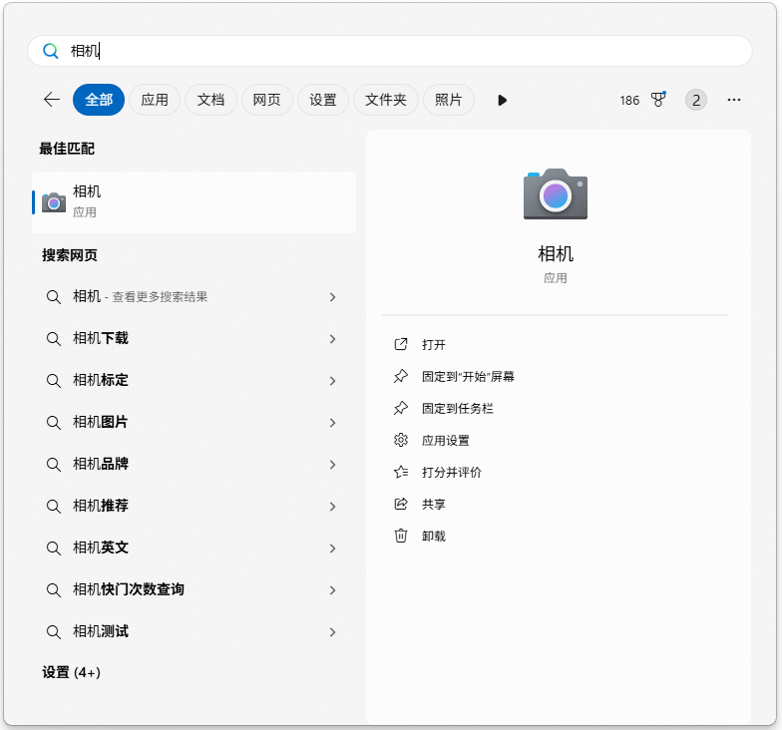Click the large Camera app icon in the details pane
Image resolution: width=782 pixels, height=730 pixels.
[555, 193]
